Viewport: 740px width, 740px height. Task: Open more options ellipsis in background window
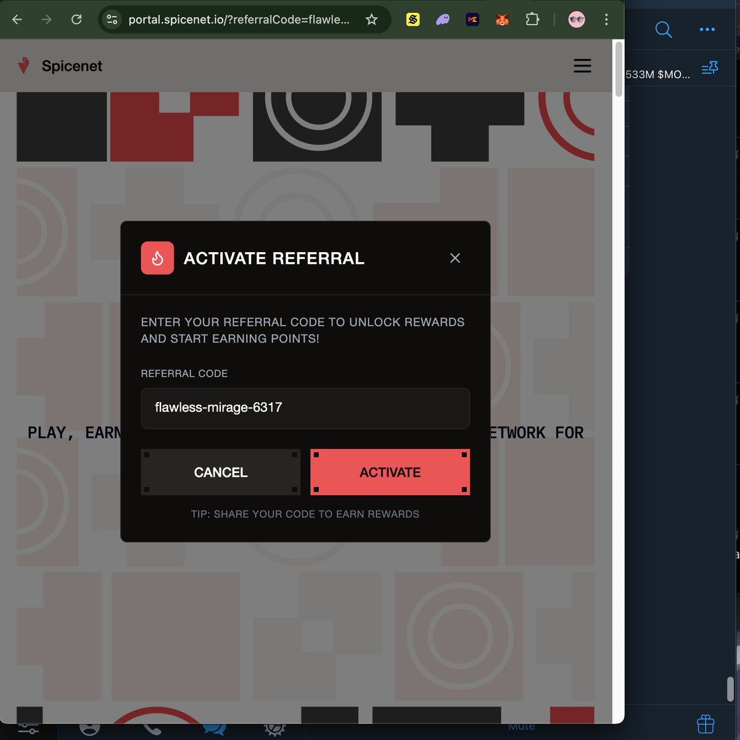pyautogui.click(x=707, y=29)
